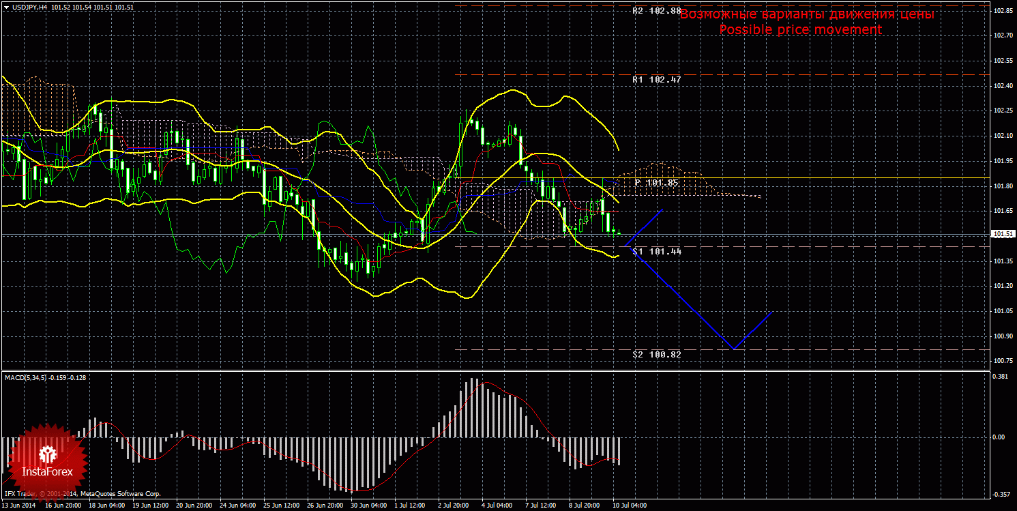The height and width of the screenshot is (511, 1017).
Task: Click the R1 102.47 resistance label
Action: (656, 80)
